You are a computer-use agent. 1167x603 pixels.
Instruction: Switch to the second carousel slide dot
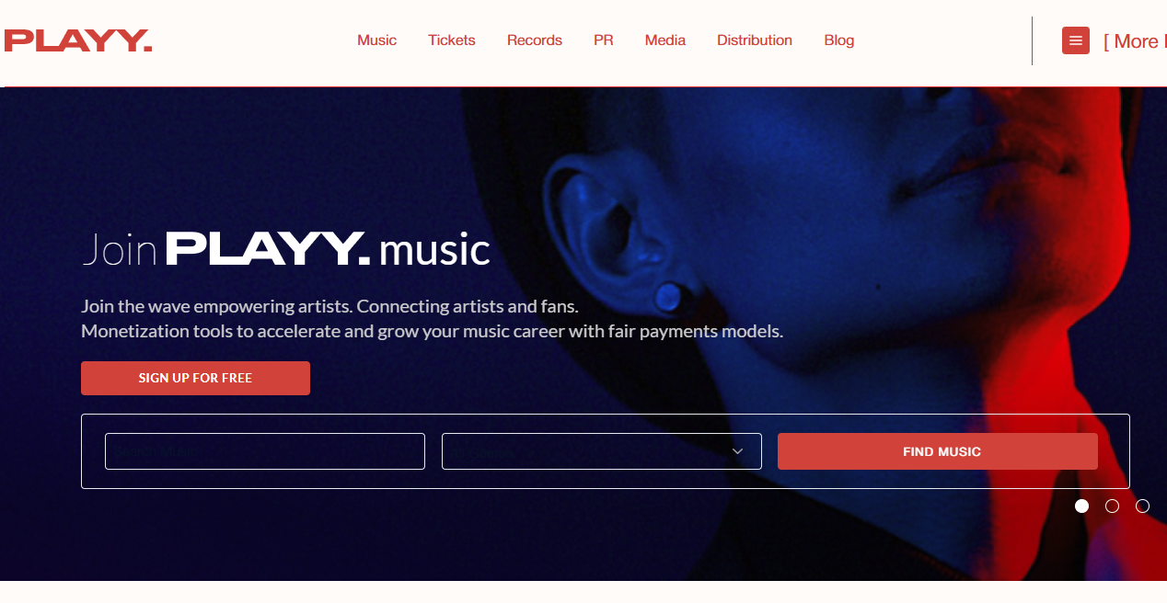1112,506
